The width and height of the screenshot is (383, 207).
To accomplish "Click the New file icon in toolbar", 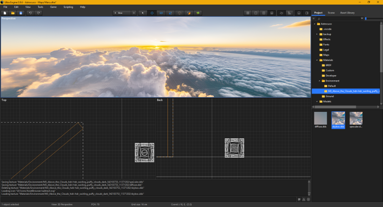I will coord(5,13).
